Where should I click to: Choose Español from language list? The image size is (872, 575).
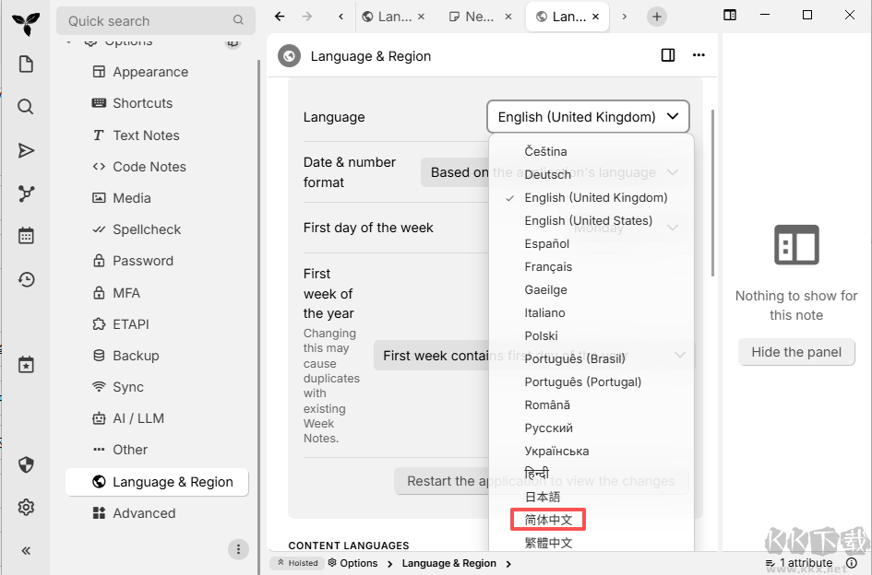(x=591, y=244)
